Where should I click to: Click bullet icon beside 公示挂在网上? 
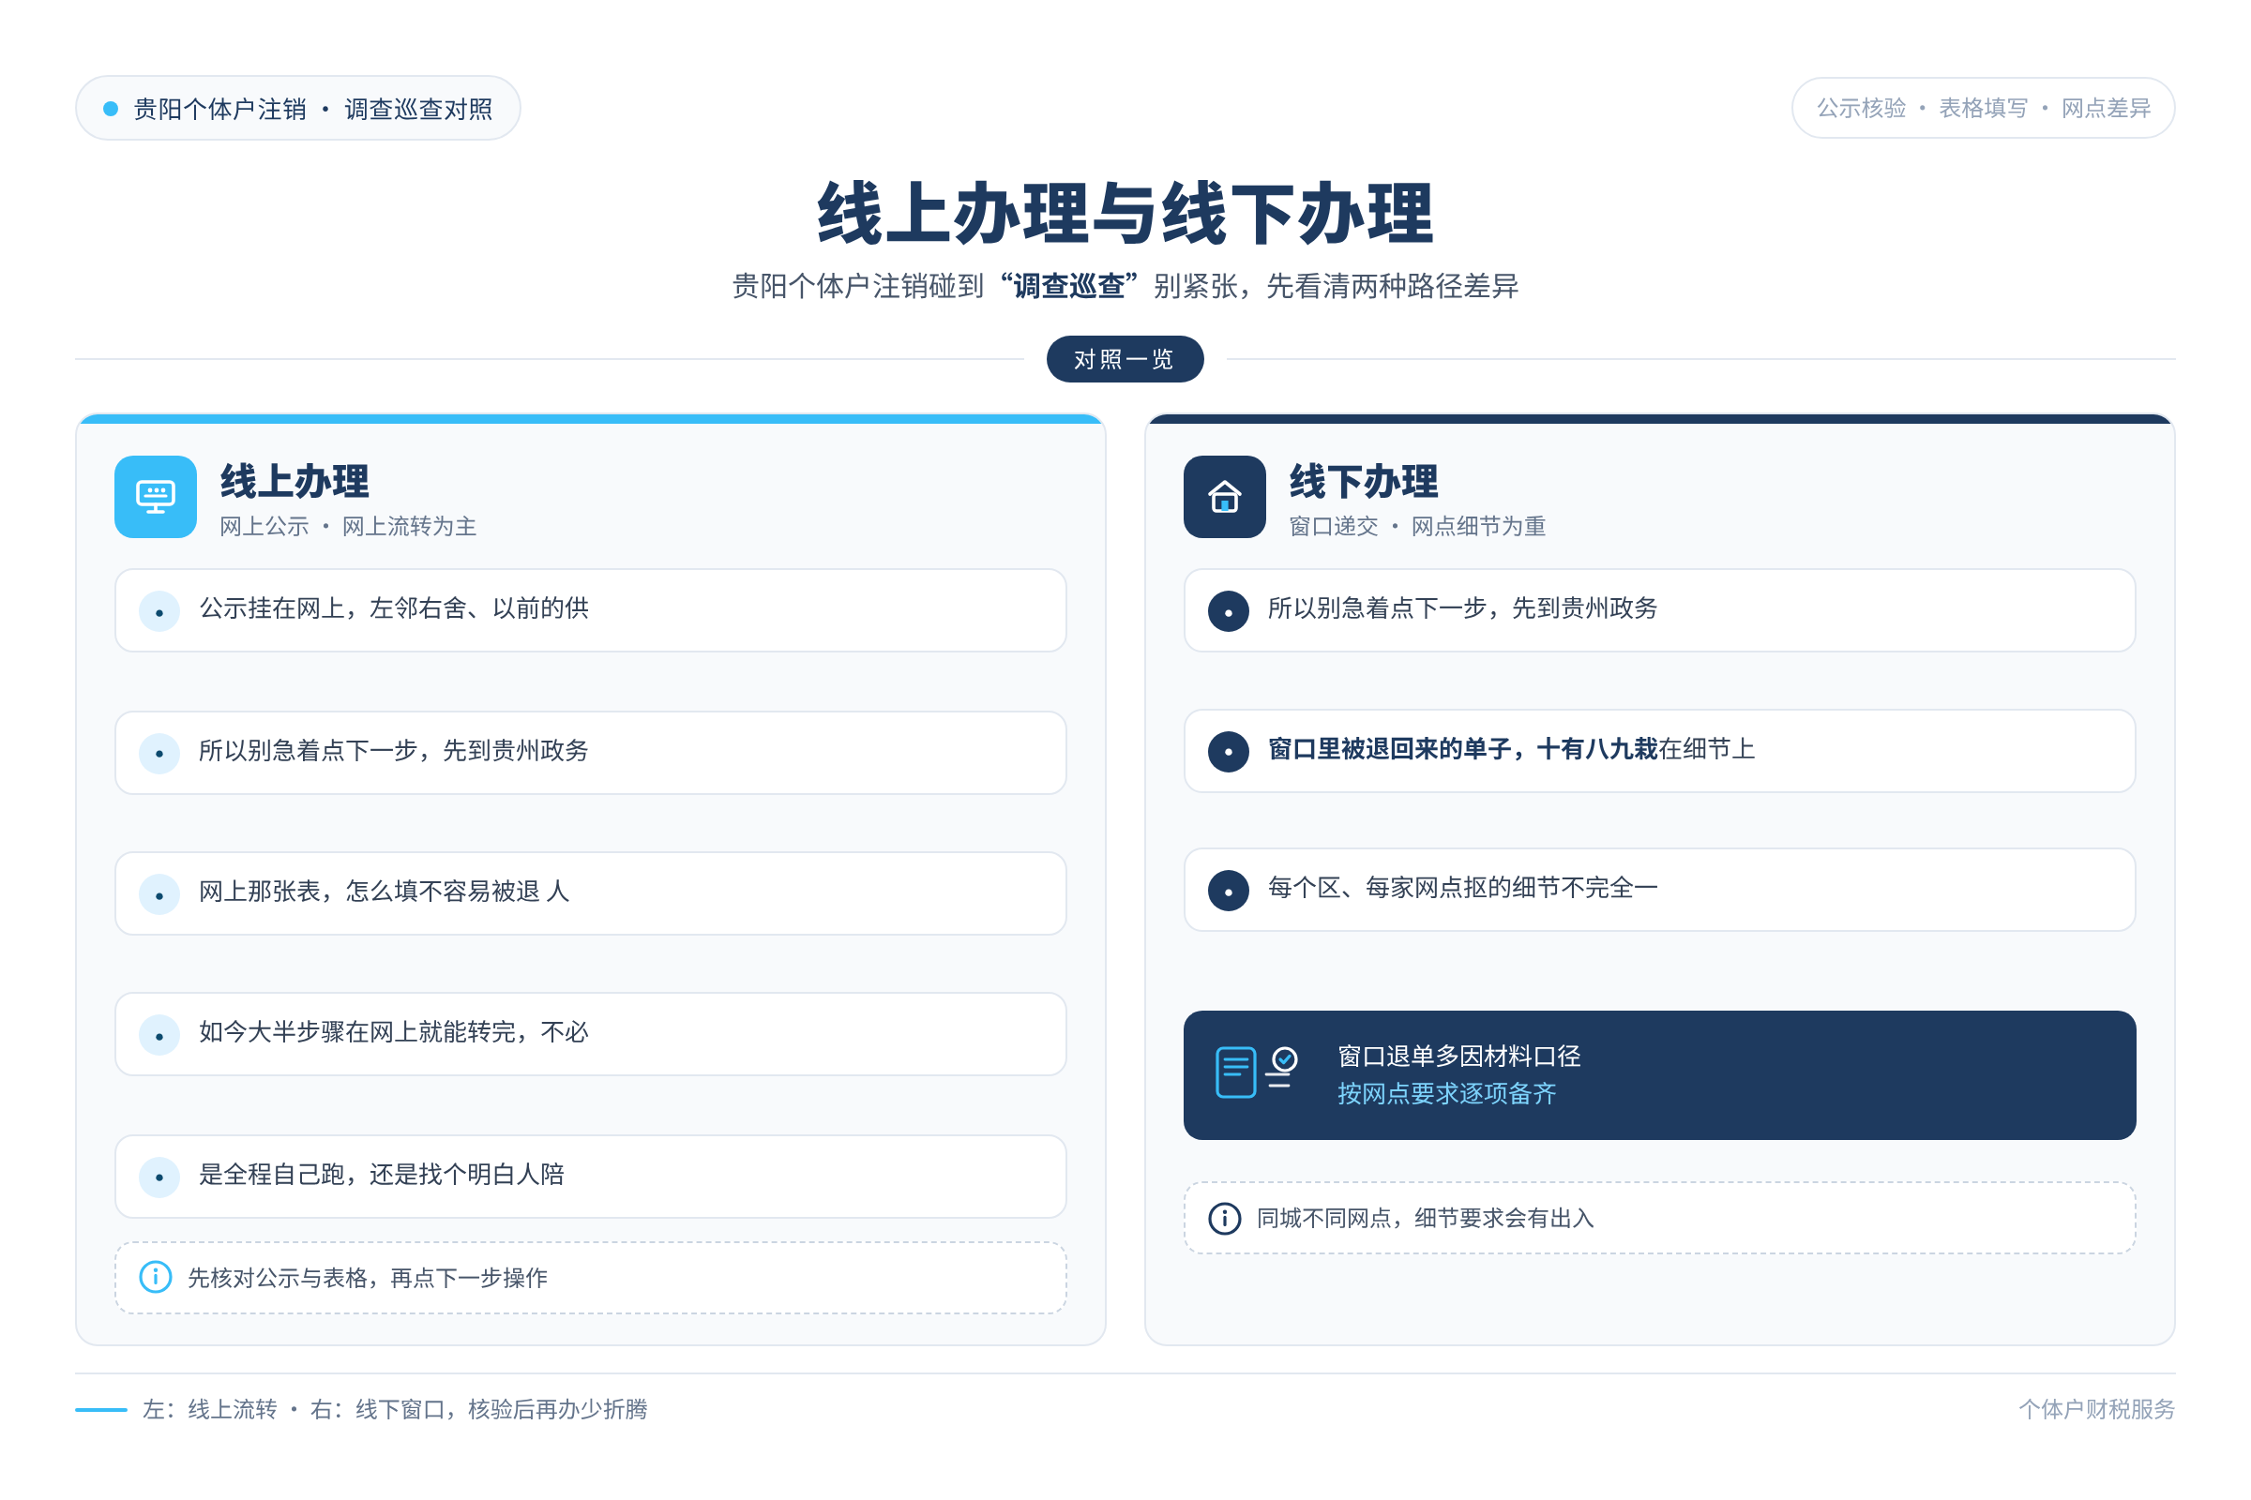(x=159, y=611)
